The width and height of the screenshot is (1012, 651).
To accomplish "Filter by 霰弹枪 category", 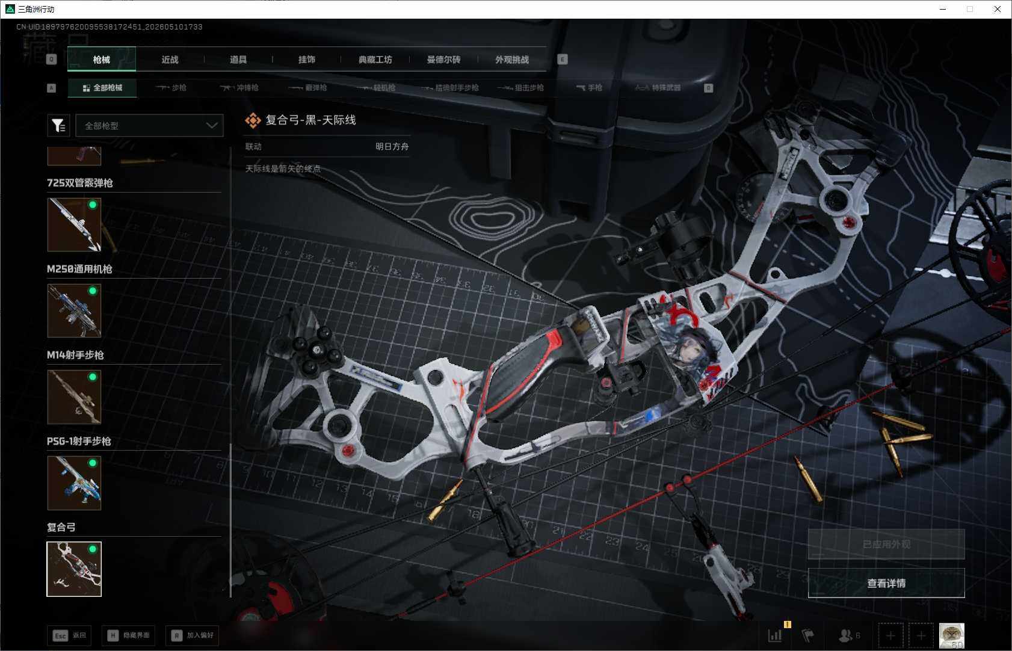I will 307,88.
